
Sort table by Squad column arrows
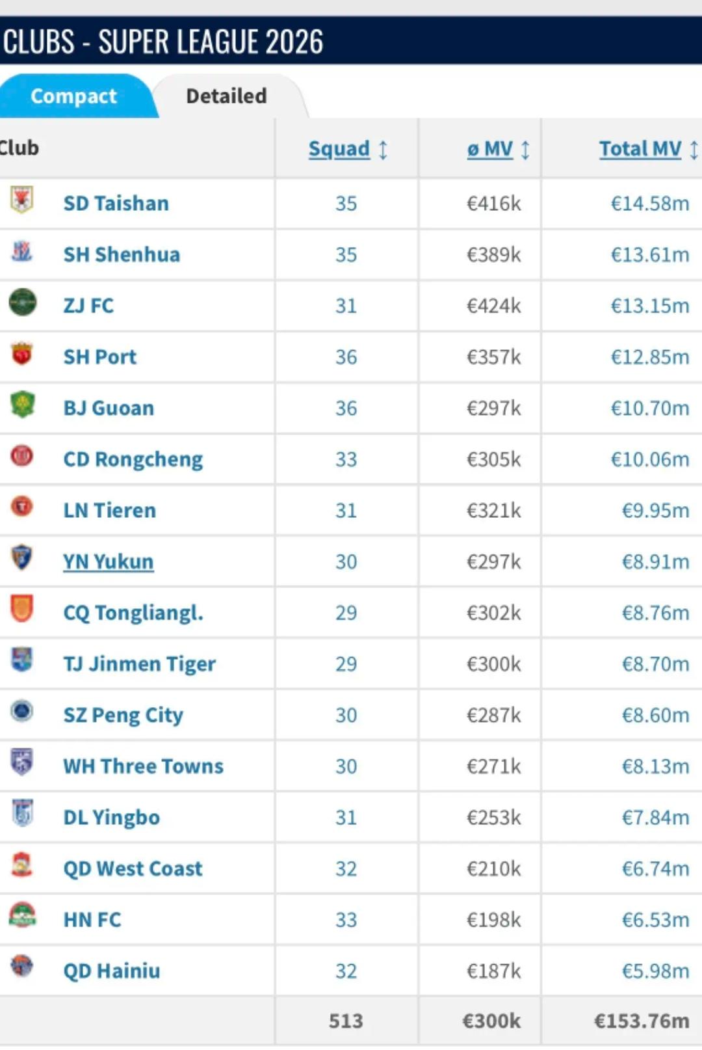[x=383, y=149]
